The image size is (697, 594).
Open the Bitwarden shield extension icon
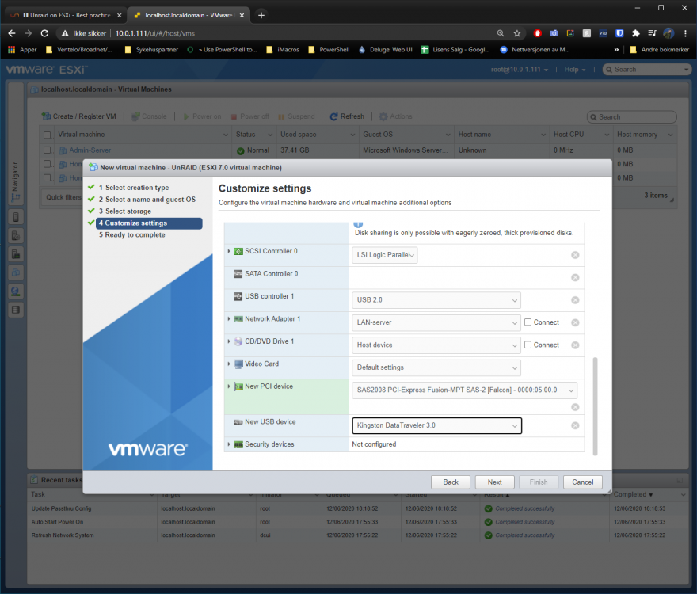619,33
